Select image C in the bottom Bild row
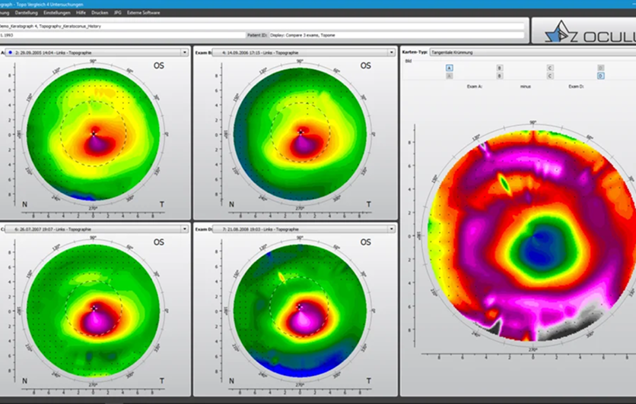 (550, 76)
